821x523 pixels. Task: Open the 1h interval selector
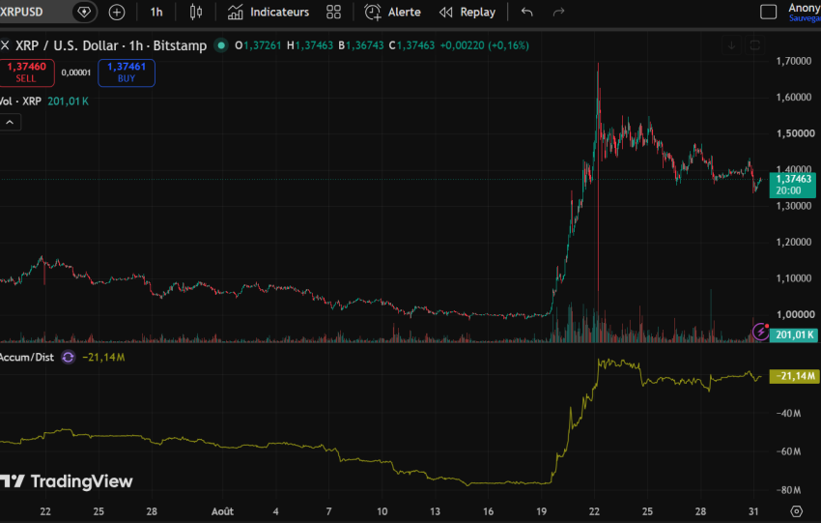point(156,12)
